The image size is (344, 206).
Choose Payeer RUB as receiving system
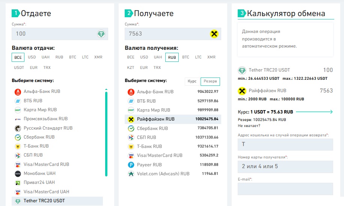click(x=173, y=165)
